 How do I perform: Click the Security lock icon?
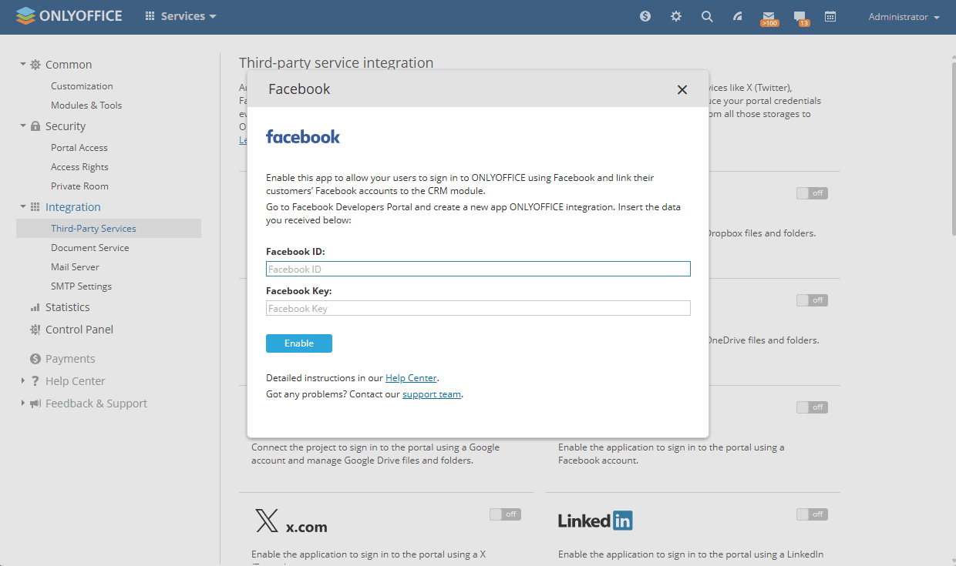[35, 126]
